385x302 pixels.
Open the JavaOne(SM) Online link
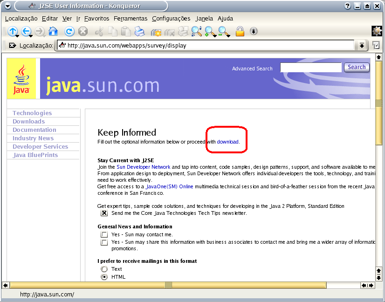[169, 186]
